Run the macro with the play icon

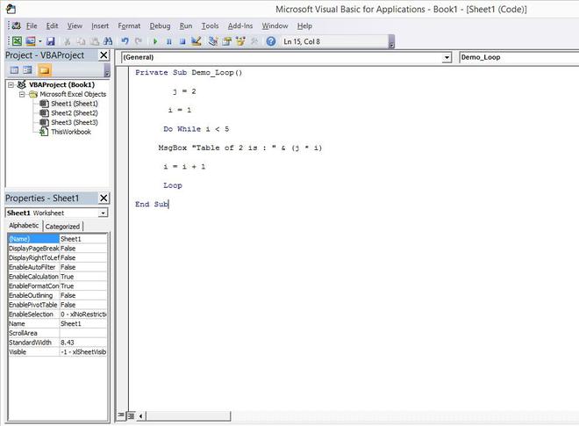155,41
